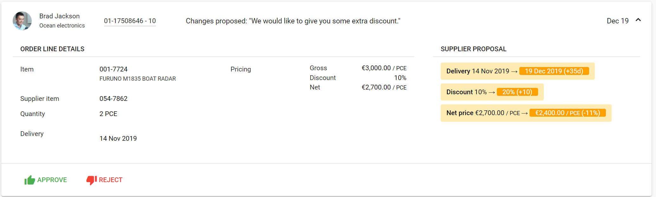Image resolution: width=656 pixels, height=197 pixels.
Task: Click the Brad Jackson name
Action: [59, 16]
